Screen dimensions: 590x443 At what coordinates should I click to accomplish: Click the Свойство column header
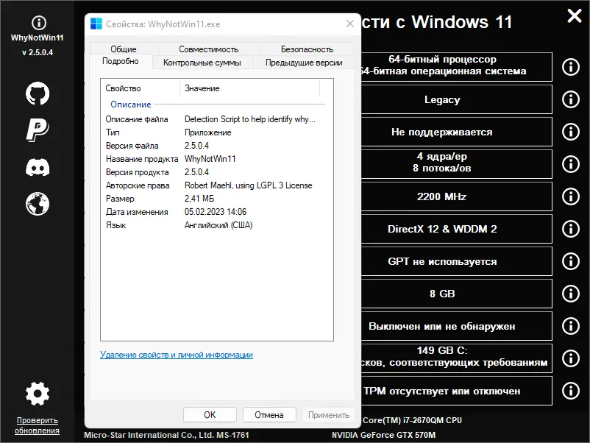click(x=141, y=88)
